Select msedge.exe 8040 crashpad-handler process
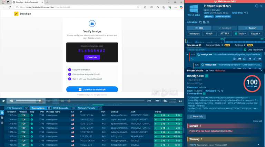Screen dimensions: 265x147 tap(228, 65)
